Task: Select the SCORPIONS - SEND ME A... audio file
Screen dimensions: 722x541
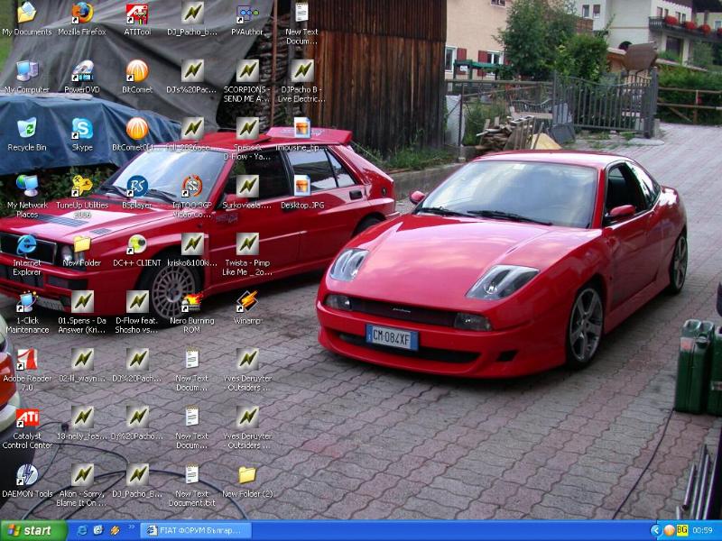Action: pos(247,71)
